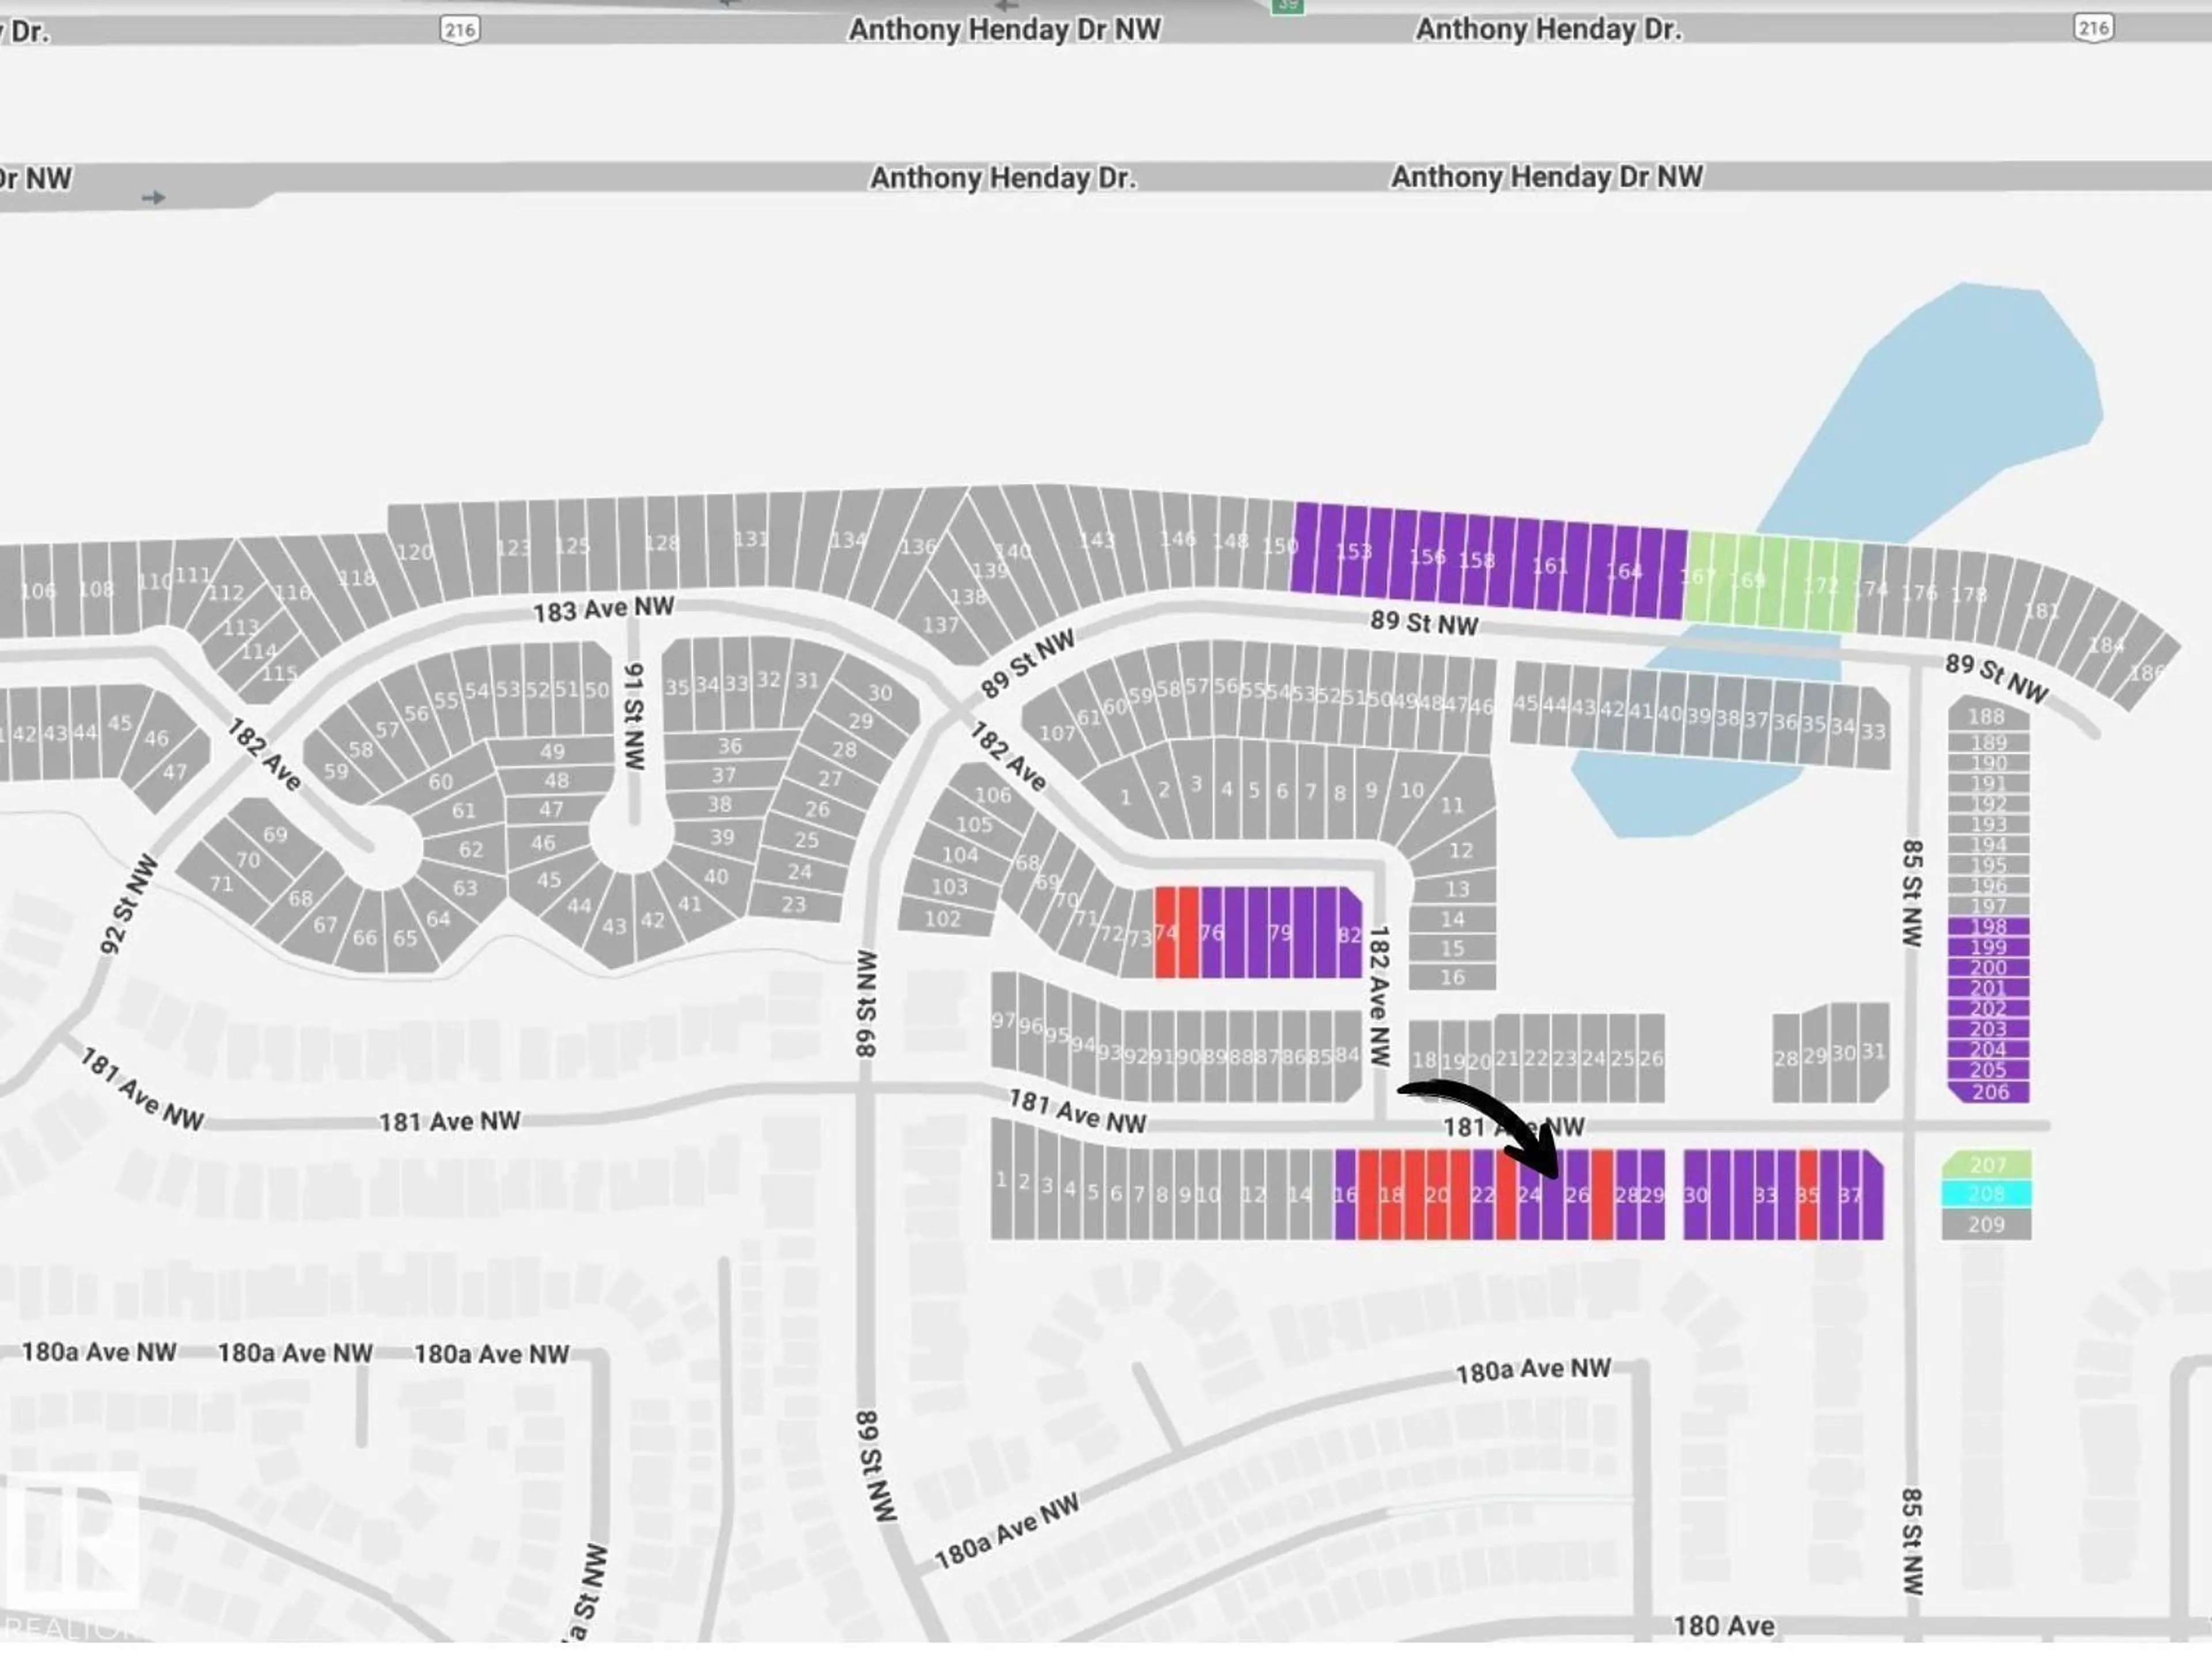Select red lot 35 on 181 Ave
2212x1659 pixels.
1808,1195
